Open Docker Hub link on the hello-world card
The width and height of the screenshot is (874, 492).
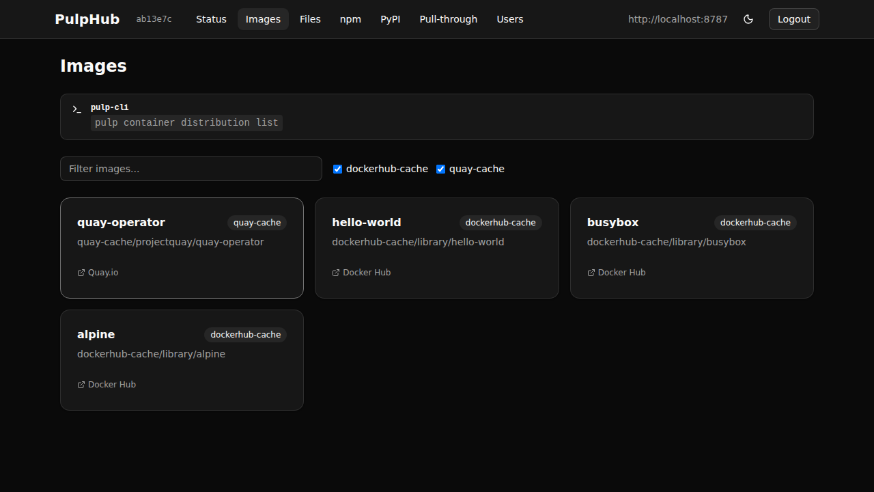point(361,272)
